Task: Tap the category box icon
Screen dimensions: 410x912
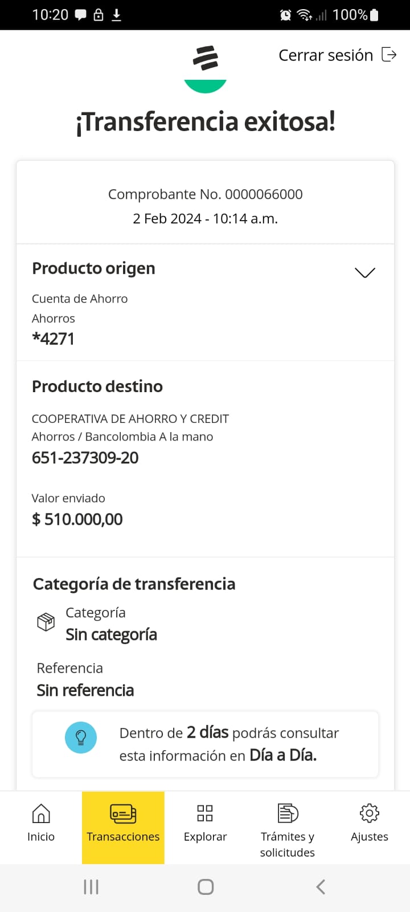Action: [x=46, y=622]
